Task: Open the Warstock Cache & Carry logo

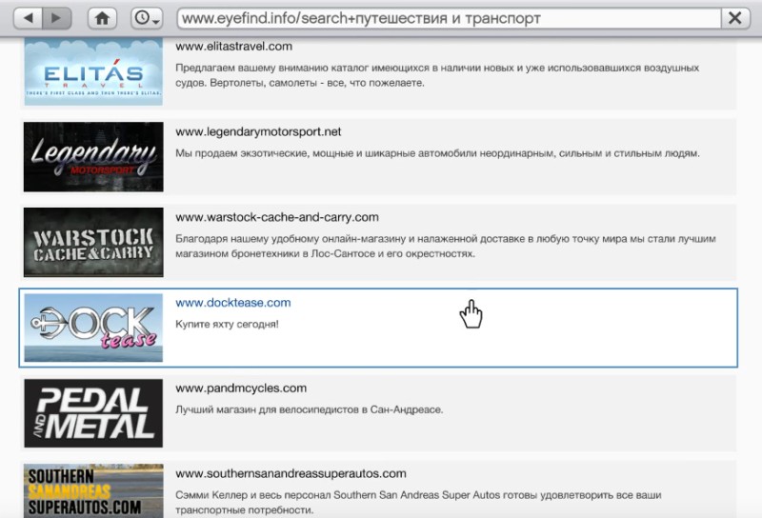Action: [93, 242]
